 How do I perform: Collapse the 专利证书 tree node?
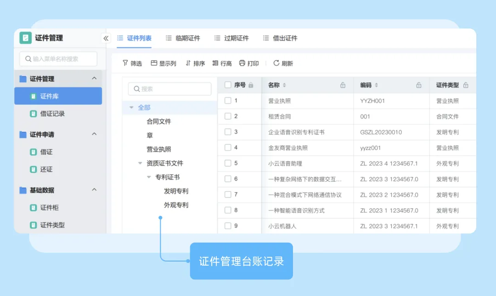coord(149,177)
